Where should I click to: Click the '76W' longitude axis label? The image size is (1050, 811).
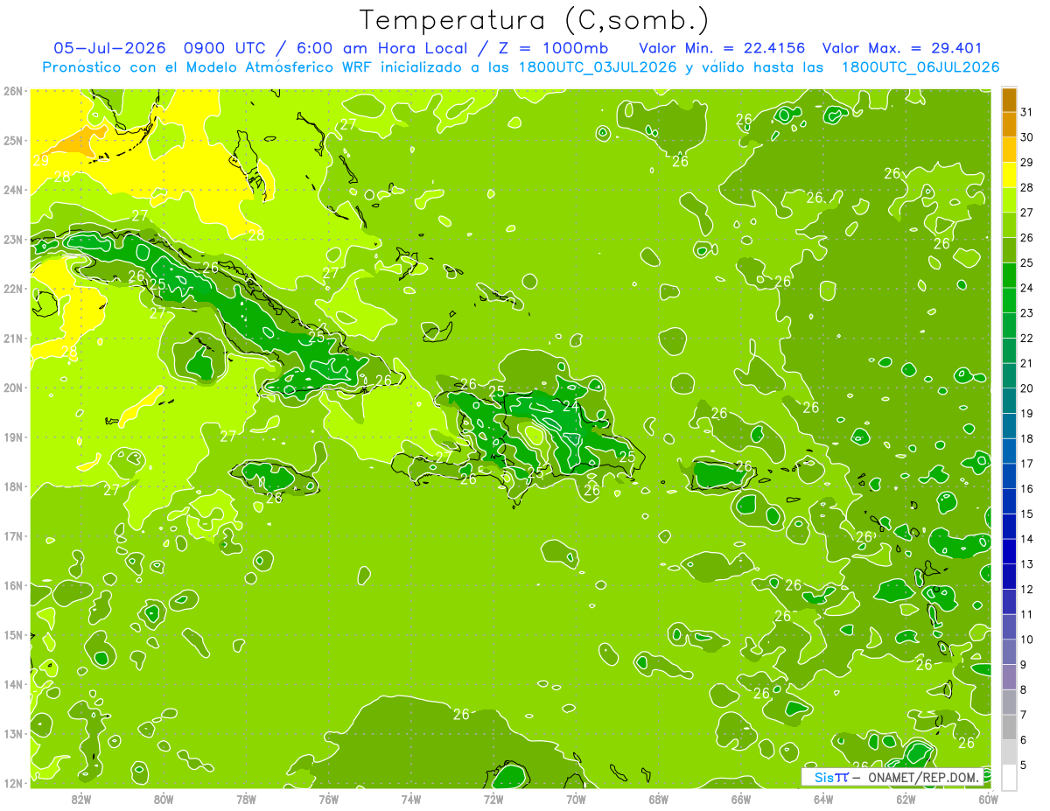[329, 799]
